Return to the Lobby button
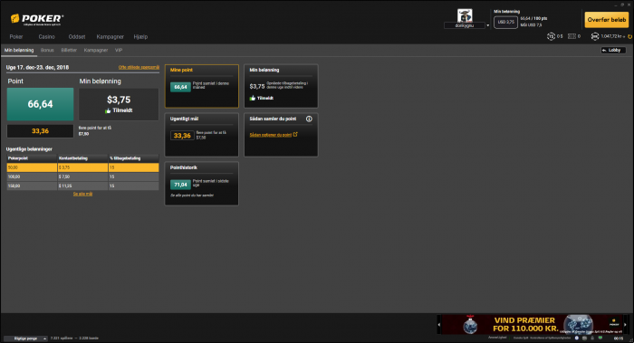 tap(613, 50)
